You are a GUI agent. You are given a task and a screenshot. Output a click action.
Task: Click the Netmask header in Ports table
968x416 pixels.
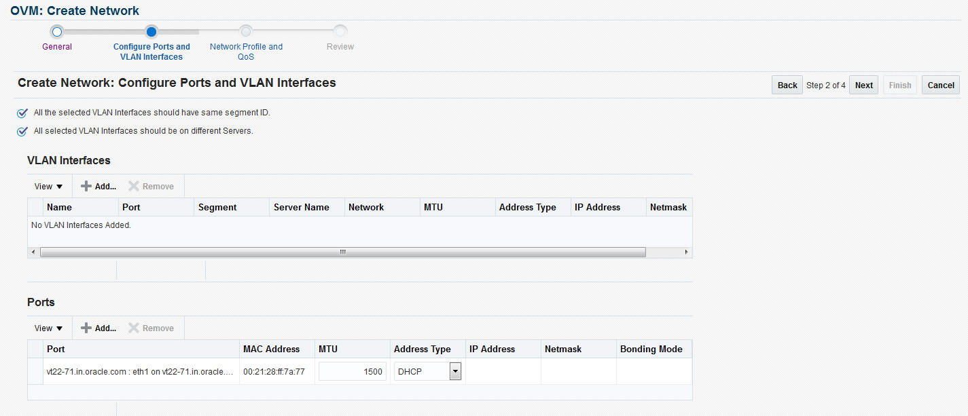[x=579, y=349]
